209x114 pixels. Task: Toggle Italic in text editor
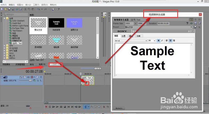162,40
